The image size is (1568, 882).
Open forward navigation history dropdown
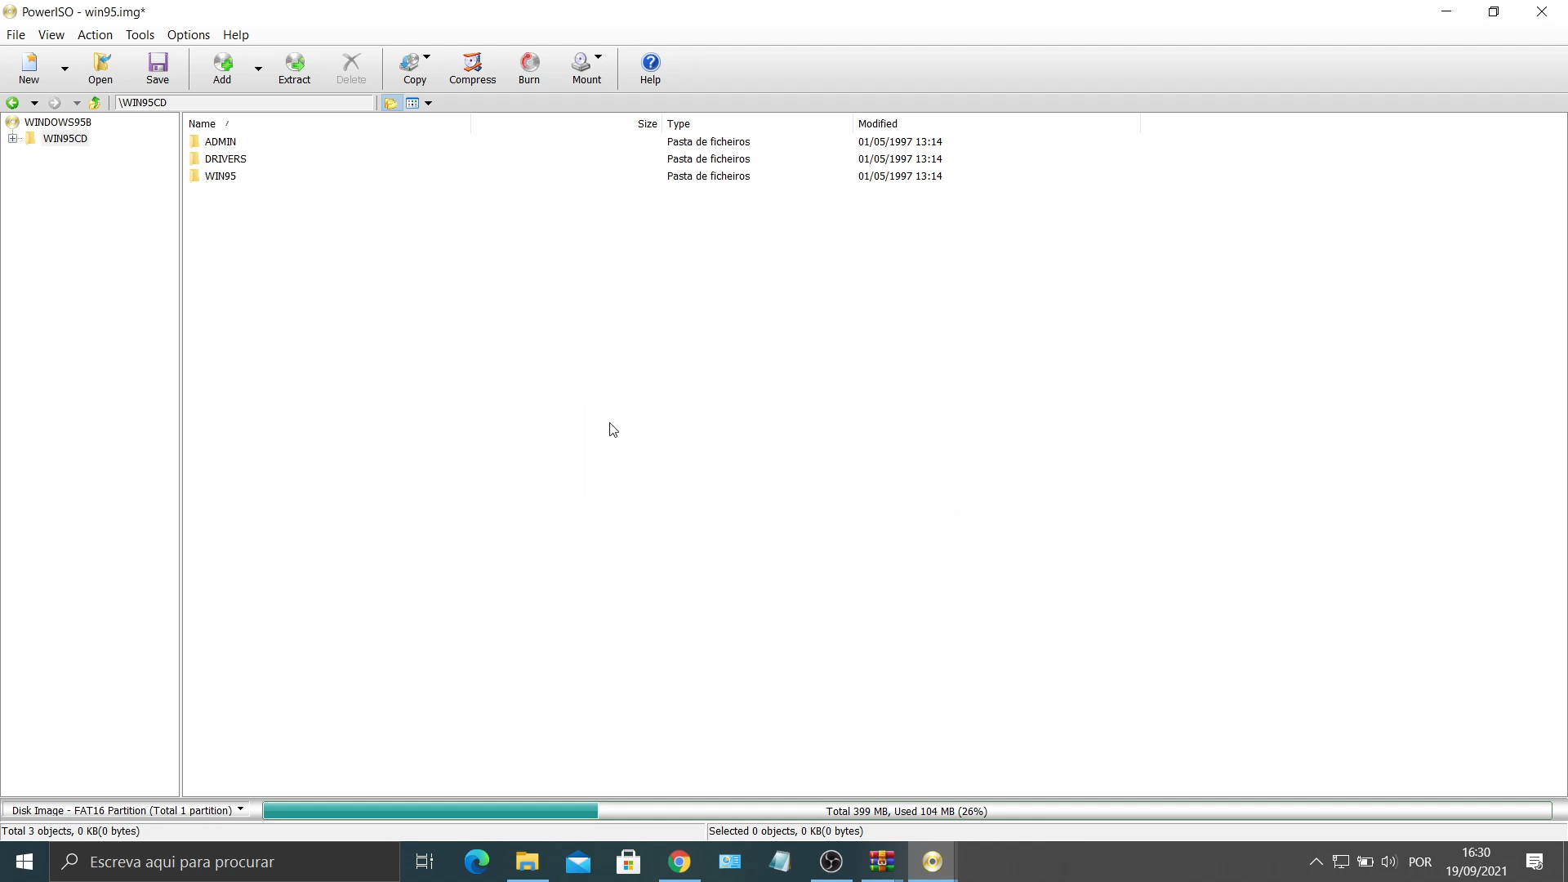pos(77,103)
